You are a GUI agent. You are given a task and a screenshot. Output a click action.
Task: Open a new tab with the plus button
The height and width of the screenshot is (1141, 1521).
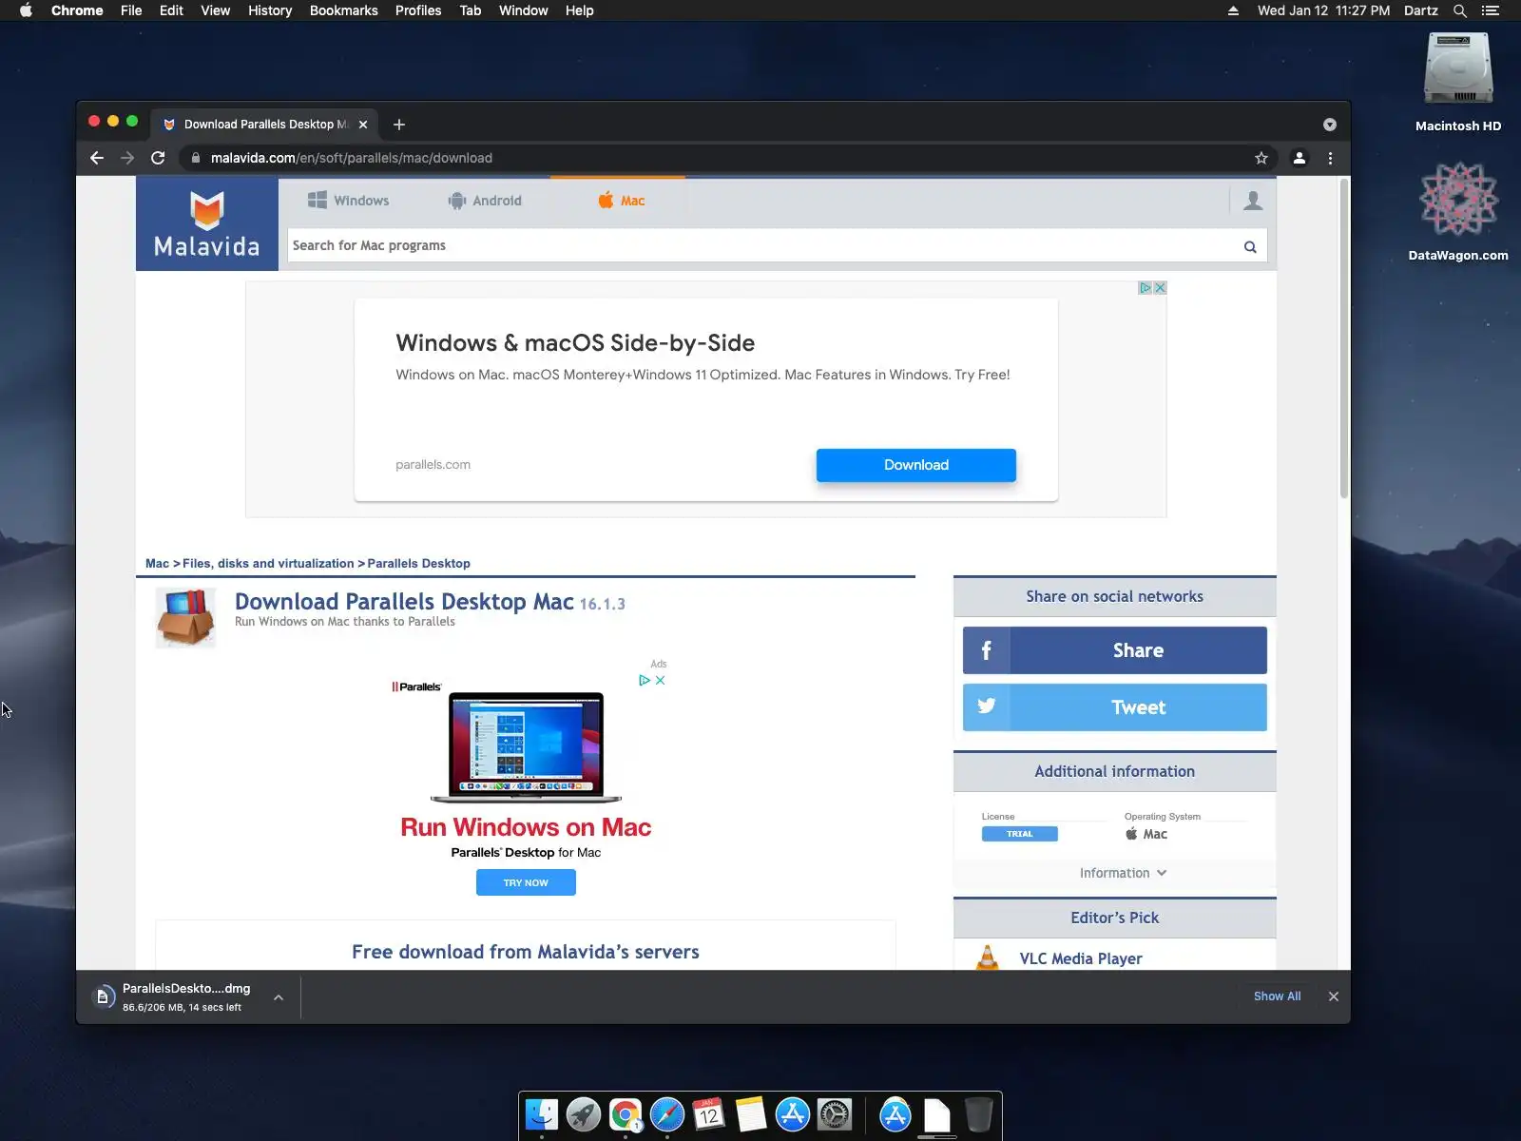(399, 125)
